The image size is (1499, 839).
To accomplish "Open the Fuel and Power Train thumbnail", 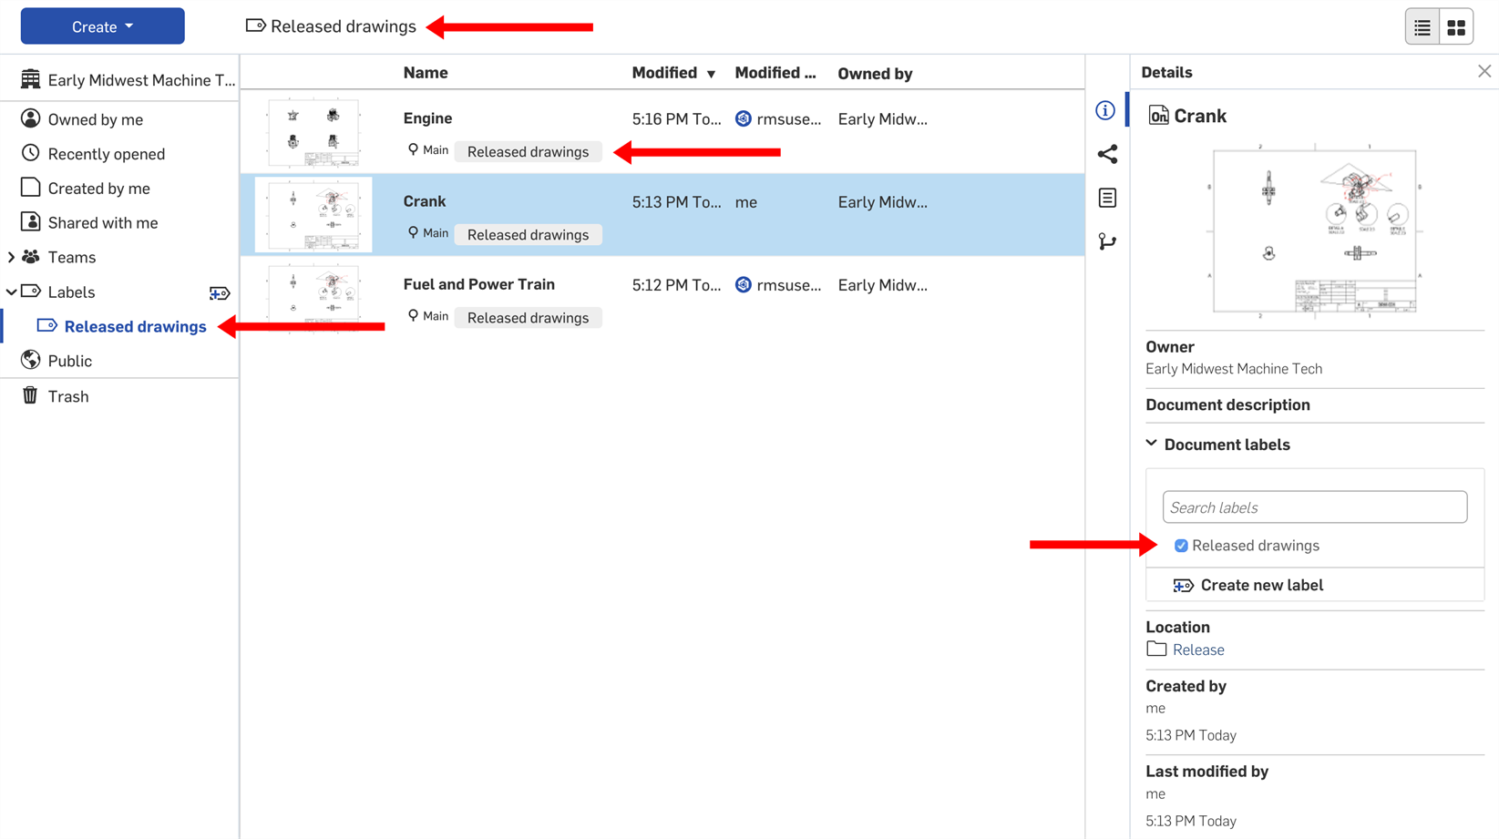I will pyautogui.click(x=313, y=298).
